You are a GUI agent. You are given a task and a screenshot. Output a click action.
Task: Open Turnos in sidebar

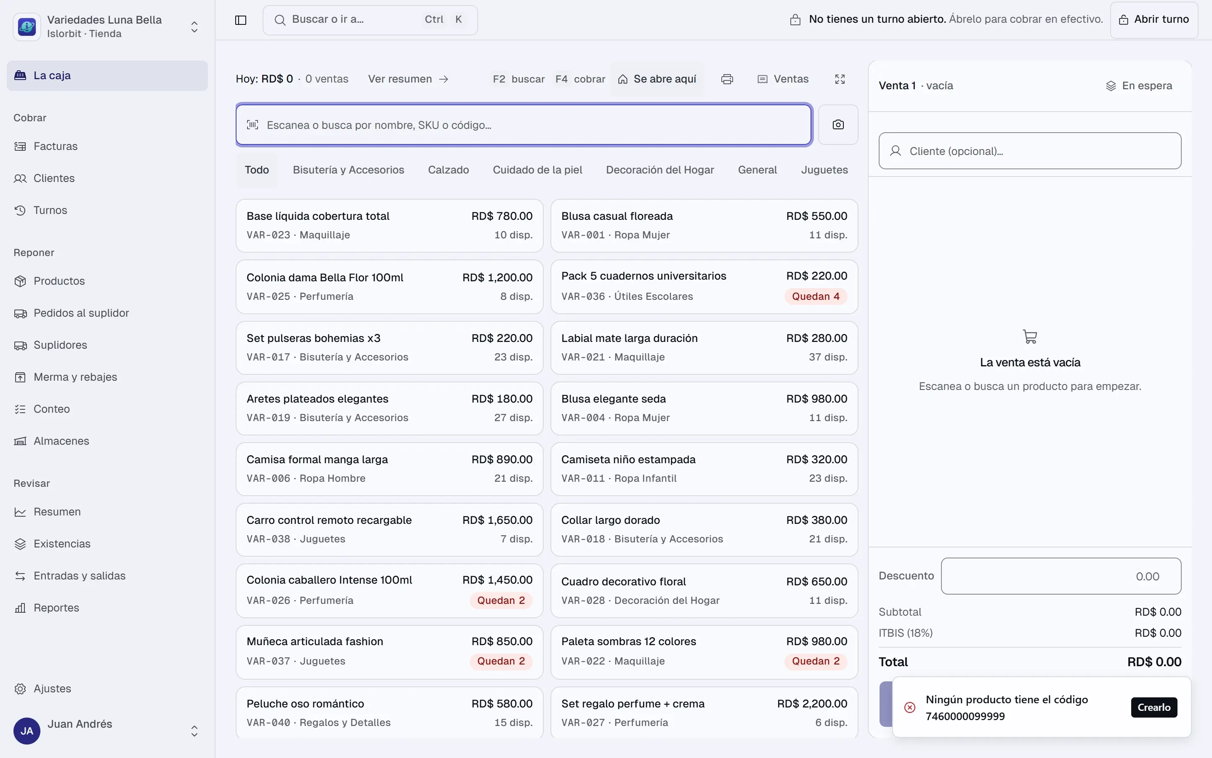click(x=107, y=211)
